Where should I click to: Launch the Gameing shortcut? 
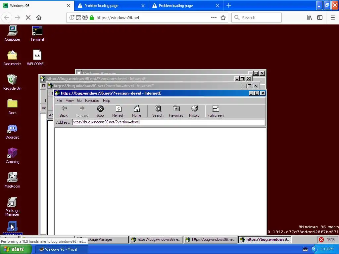[x=12, y=156]
